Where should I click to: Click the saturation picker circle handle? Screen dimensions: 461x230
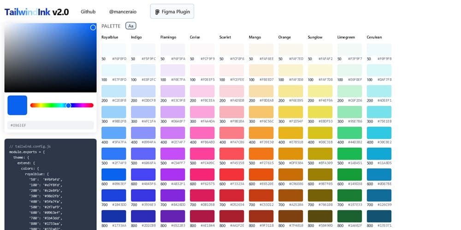(93, 27)
